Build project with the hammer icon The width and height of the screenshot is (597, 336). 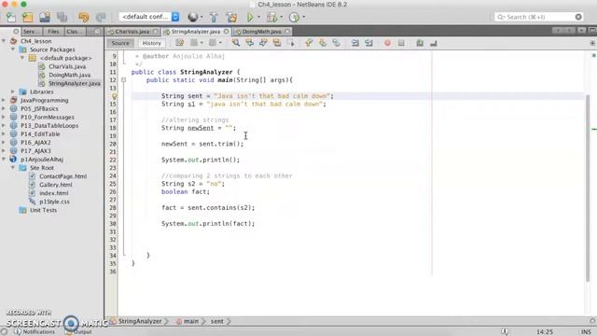click(214, 17)
